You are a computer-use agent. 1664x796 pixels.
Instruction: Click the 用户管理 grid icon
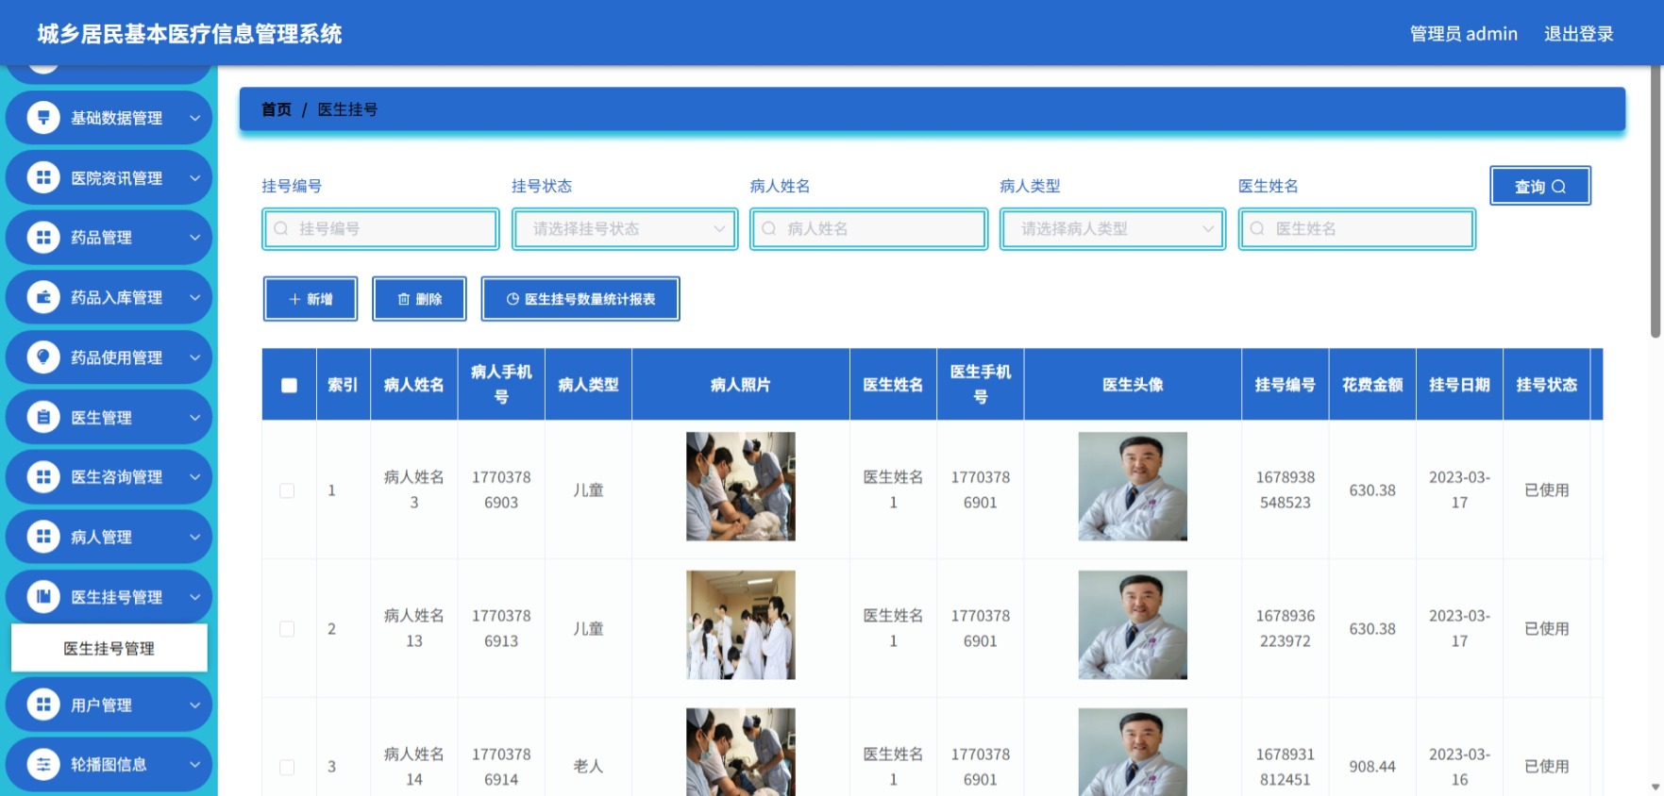tap(43, 705)
